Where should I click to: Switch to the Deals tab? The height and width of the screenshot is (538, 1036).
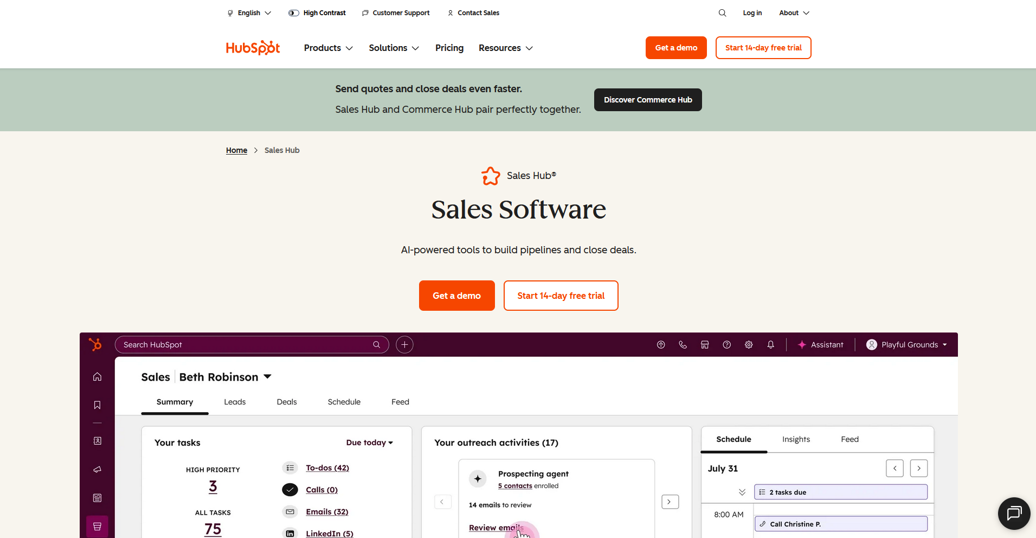point(287,402)
